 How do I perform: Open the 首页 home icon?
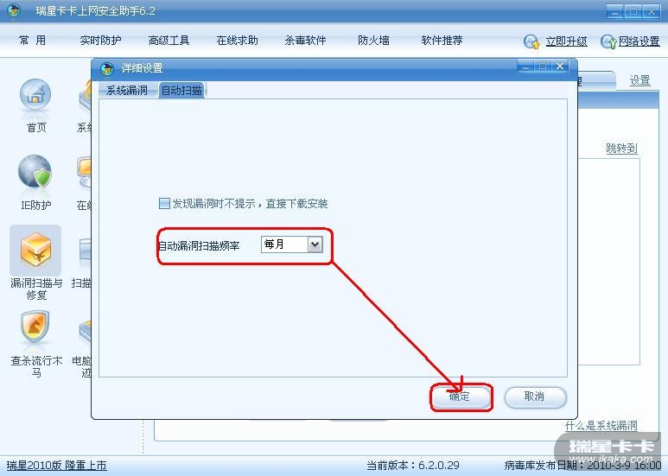point(35,94)
